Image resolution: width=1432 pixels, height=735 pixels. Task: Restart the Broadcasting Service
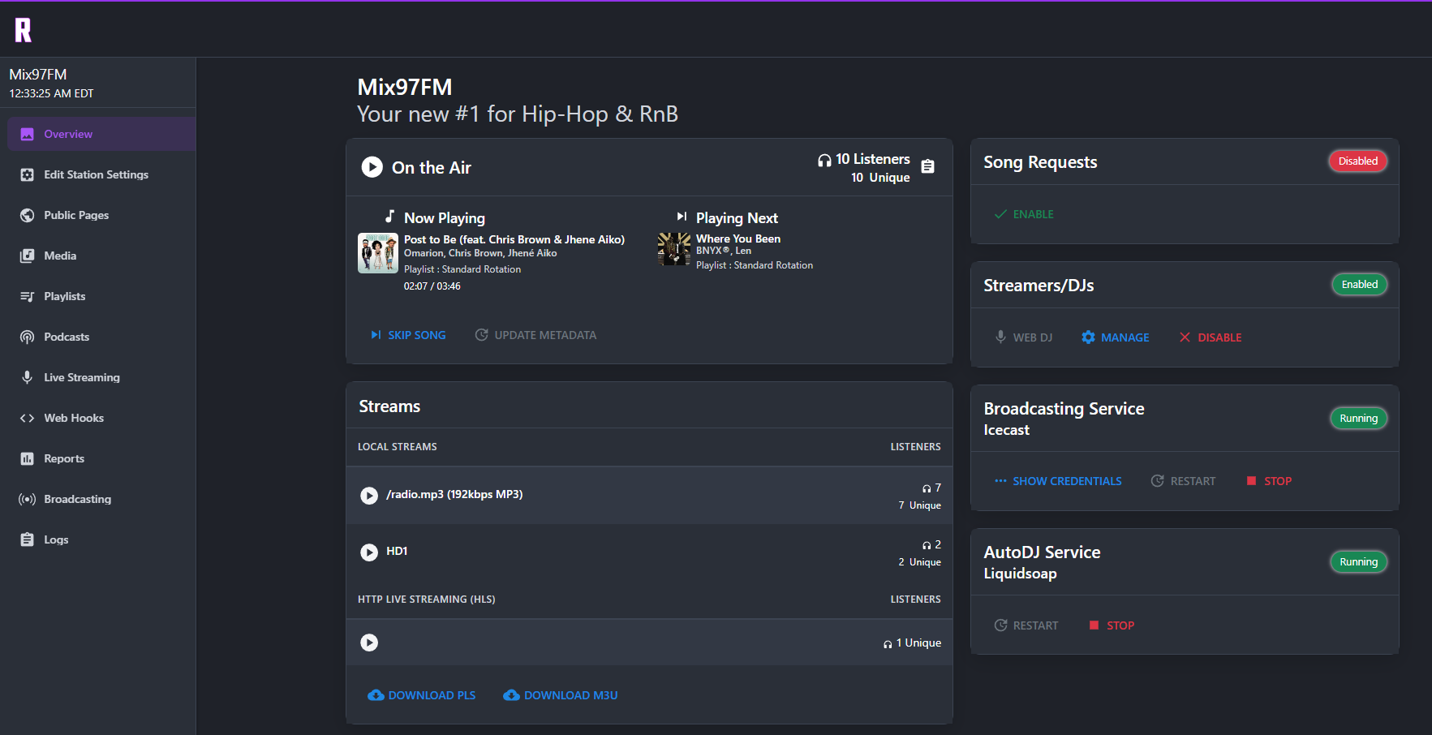click(1183, 481)
